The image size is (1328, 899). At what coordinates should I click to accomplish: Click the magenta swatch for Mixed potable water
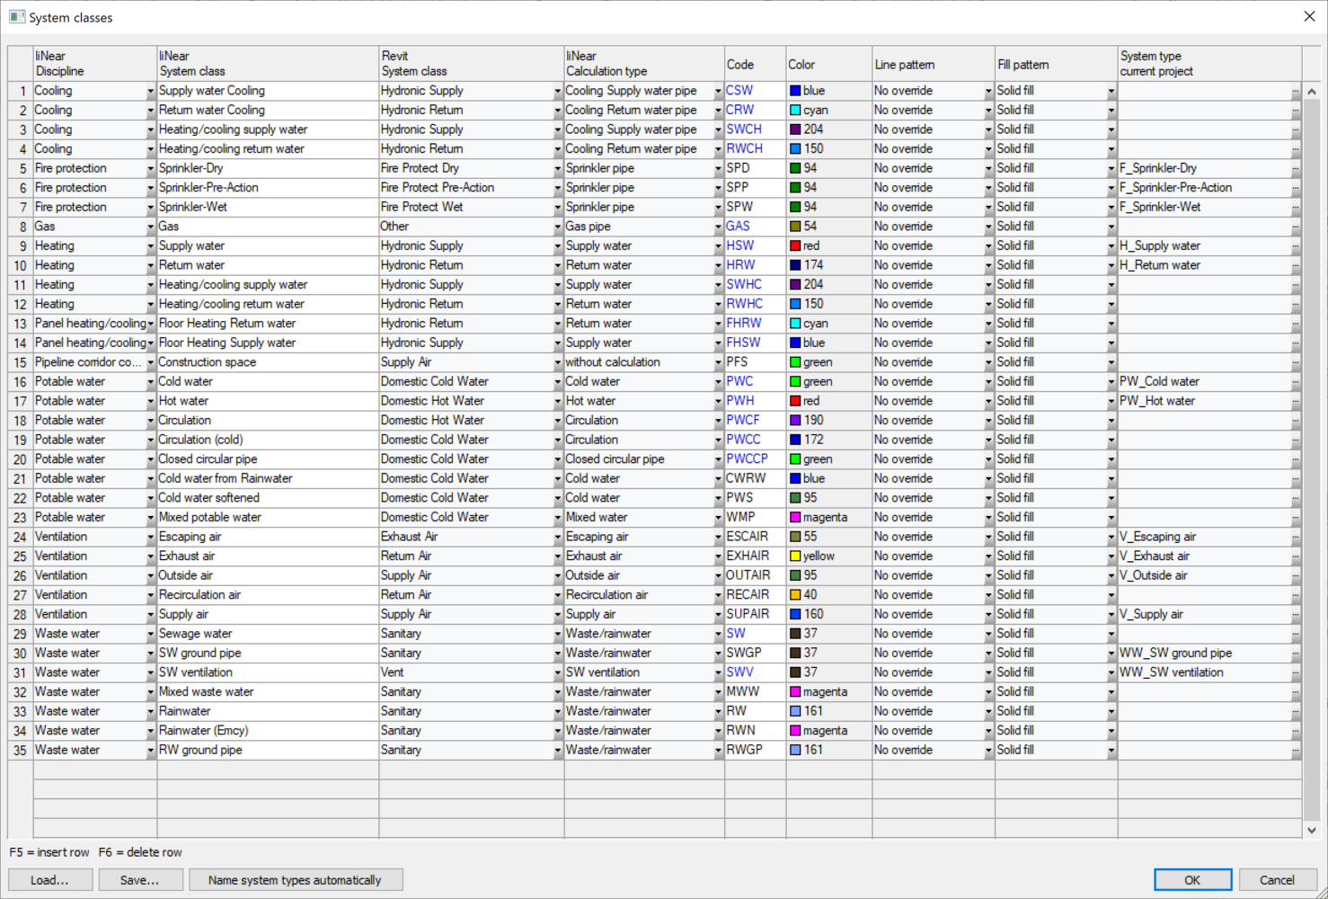(x=795, y=518)
